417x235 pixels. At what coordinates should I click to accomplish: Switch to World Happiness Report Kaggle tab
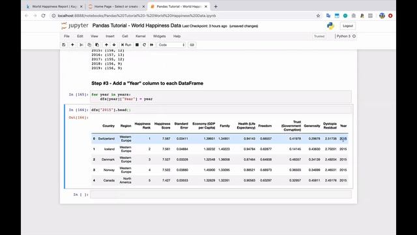point(55,7)
